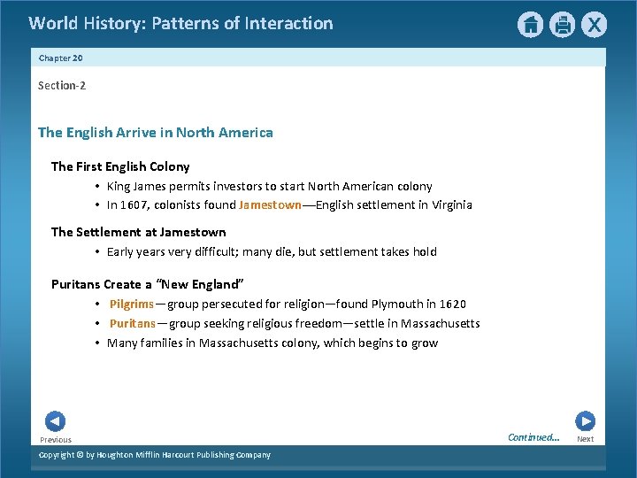Go to the Home screen icon
This screenshot has height=478, width=637.
530,25
